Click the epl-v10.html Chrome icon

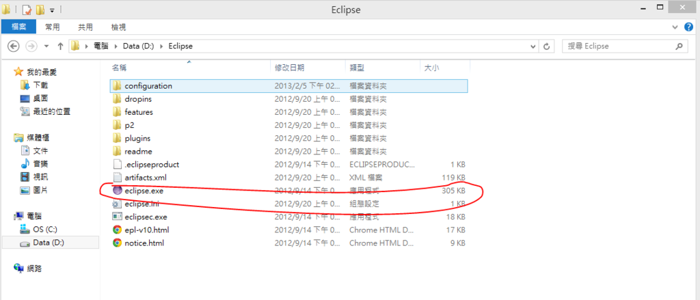[x=117, y=230]
